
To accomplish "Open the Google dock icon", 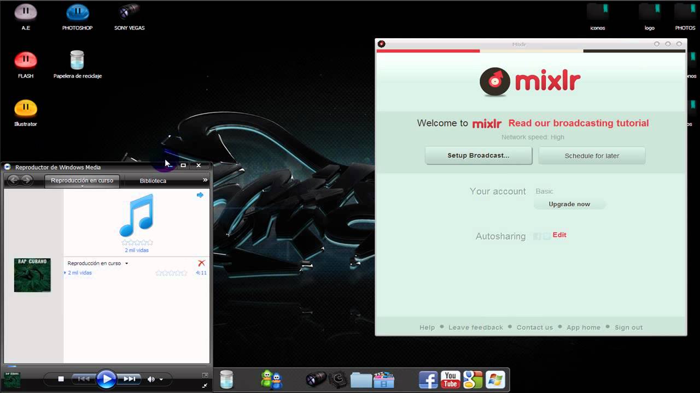I will point(472,380).
